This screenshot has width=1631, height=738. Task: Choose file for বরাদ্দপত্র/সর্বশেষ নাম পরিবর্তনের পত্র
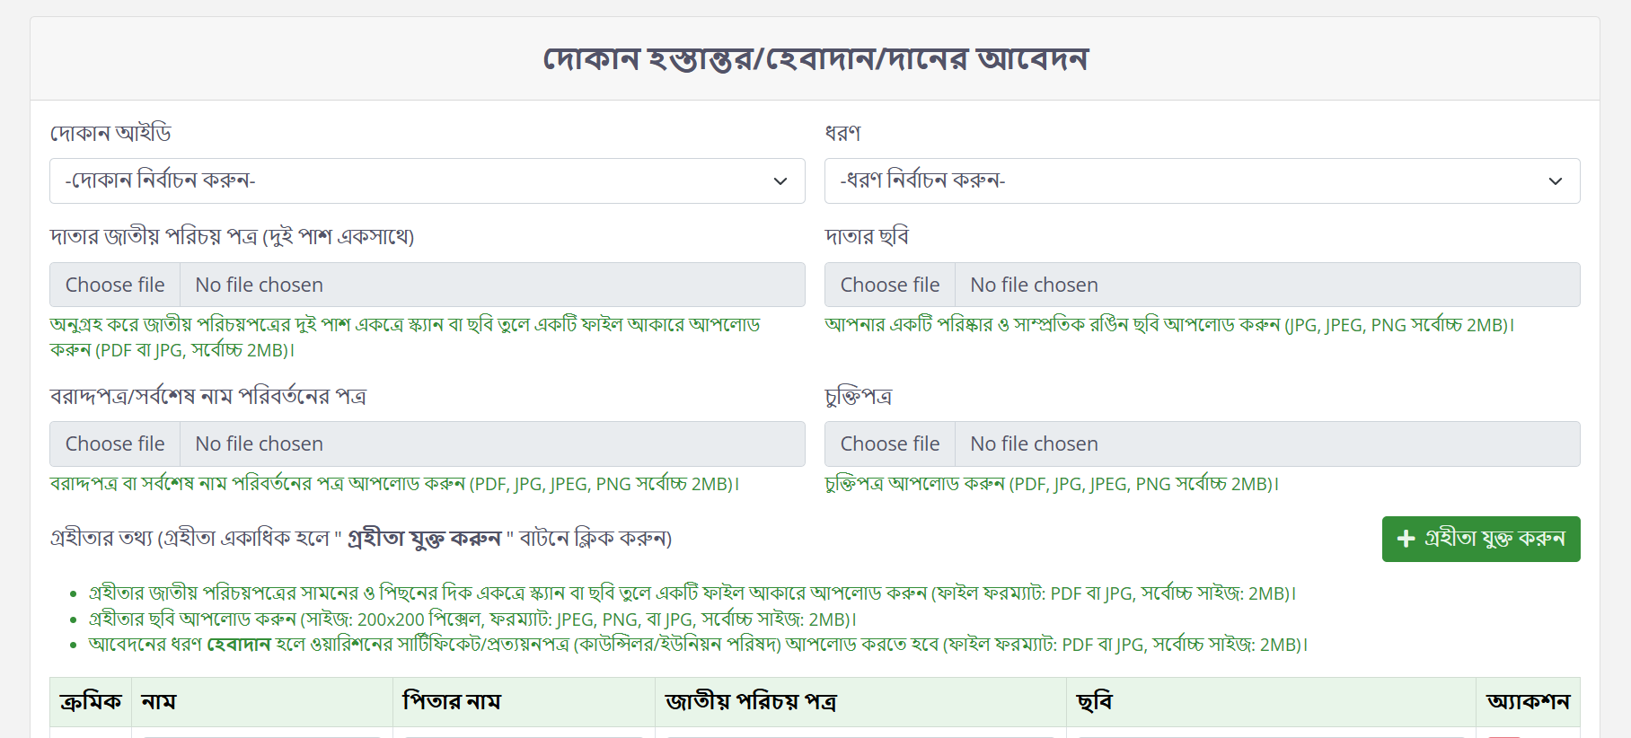tap(115, 444)
